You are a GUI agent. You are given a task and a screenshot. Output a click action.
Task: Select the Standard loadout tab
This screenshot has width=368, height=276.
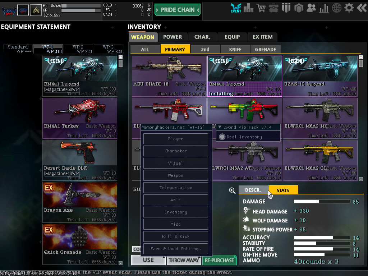18,49
